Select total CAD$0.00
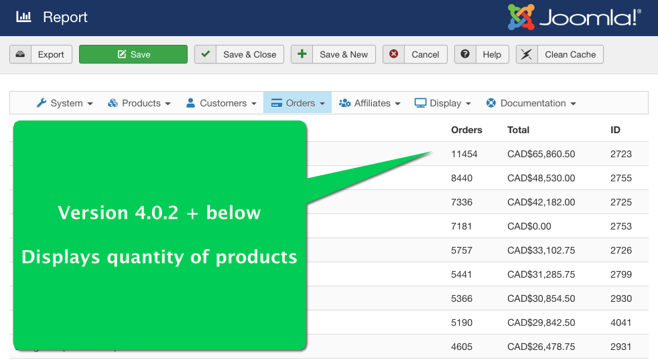 (x=529, y=226)
